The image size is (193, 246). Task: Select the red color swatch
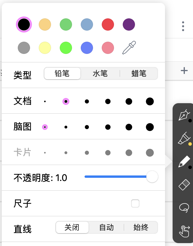click(108, 24)
